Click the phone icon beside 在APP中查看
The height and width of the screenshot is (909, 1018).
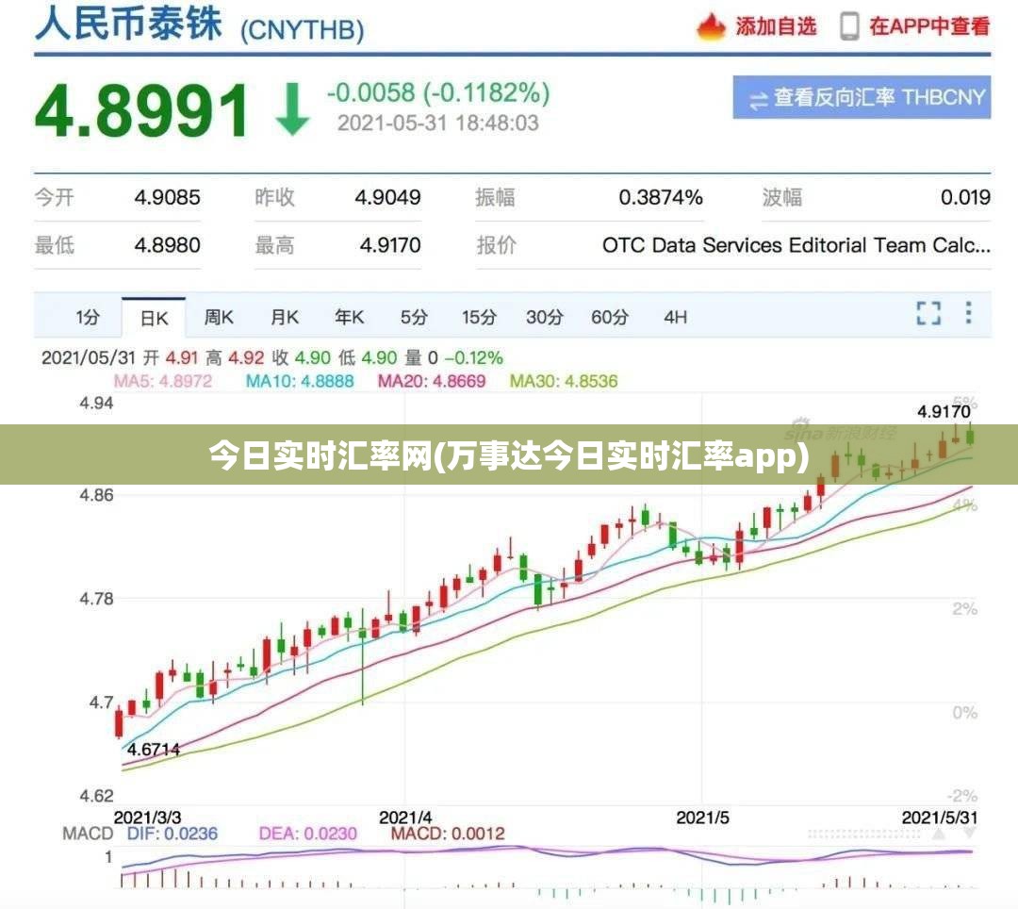coord(849,26)
